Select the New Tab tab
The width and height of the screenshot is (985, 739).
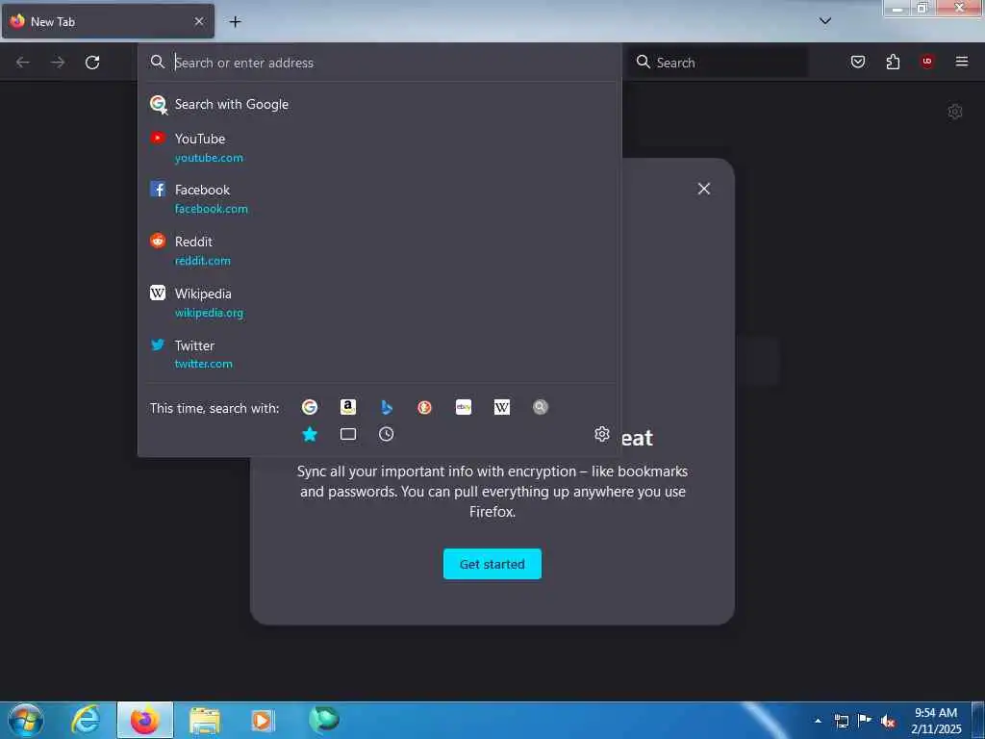(x=108, y=21)
